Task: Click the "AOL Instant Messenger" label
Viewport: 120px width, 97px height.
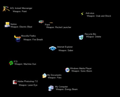Action: 21,8
